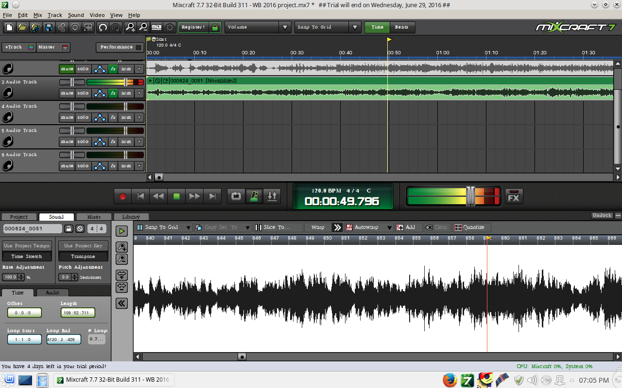
Task: Open the Autowarp dropdown
Action: [389, 227]
